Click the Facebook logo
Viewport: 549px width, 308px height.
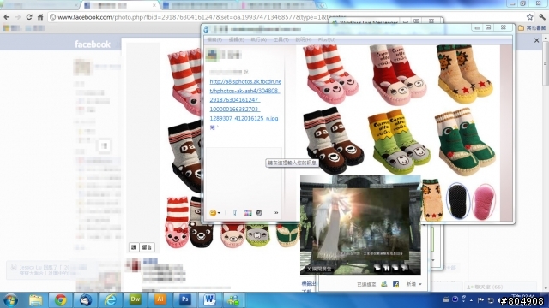point(93,44)
